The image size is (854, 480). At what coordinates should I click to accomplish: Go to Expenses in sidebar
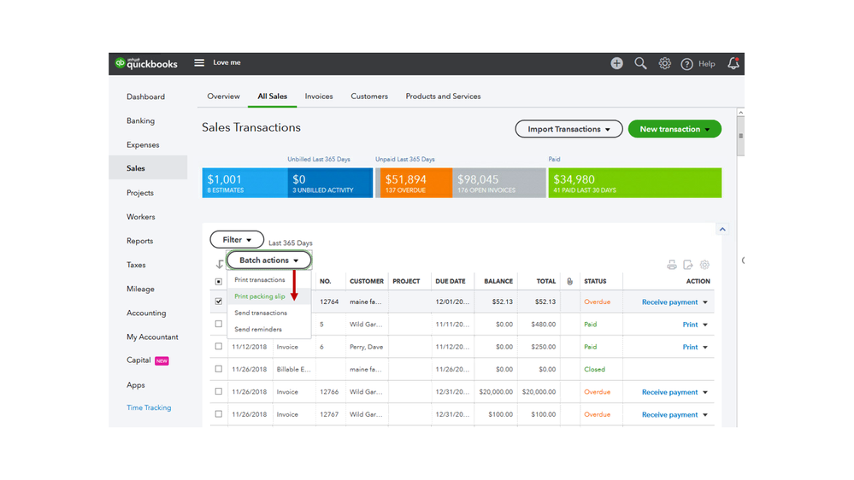click(x=143, y=144)
